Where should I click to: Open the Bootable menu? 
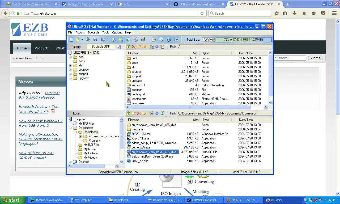pyautogui.click(x=93, y=32)
